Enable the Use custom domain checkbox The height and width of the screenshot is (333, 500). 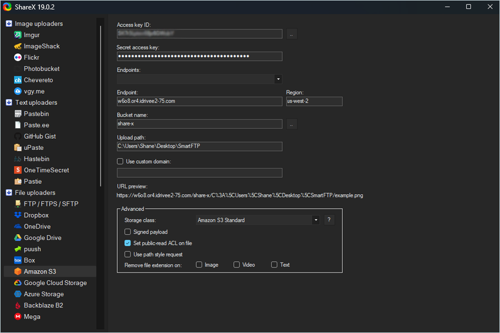tap(121, 162)
